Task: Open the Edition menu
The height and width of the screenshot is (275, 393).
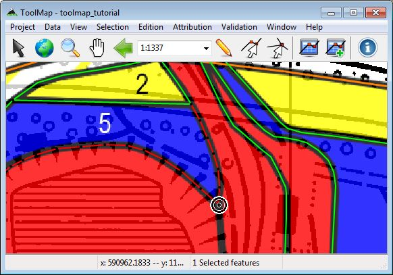Action: 151,27
